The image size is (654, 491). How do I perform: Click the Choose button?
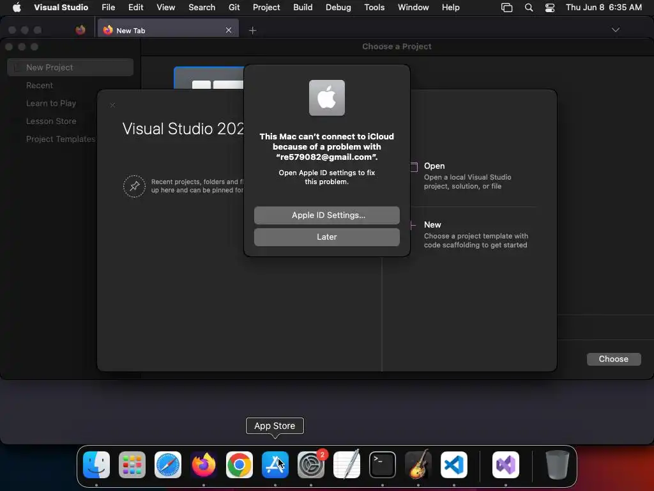[614, 359]
